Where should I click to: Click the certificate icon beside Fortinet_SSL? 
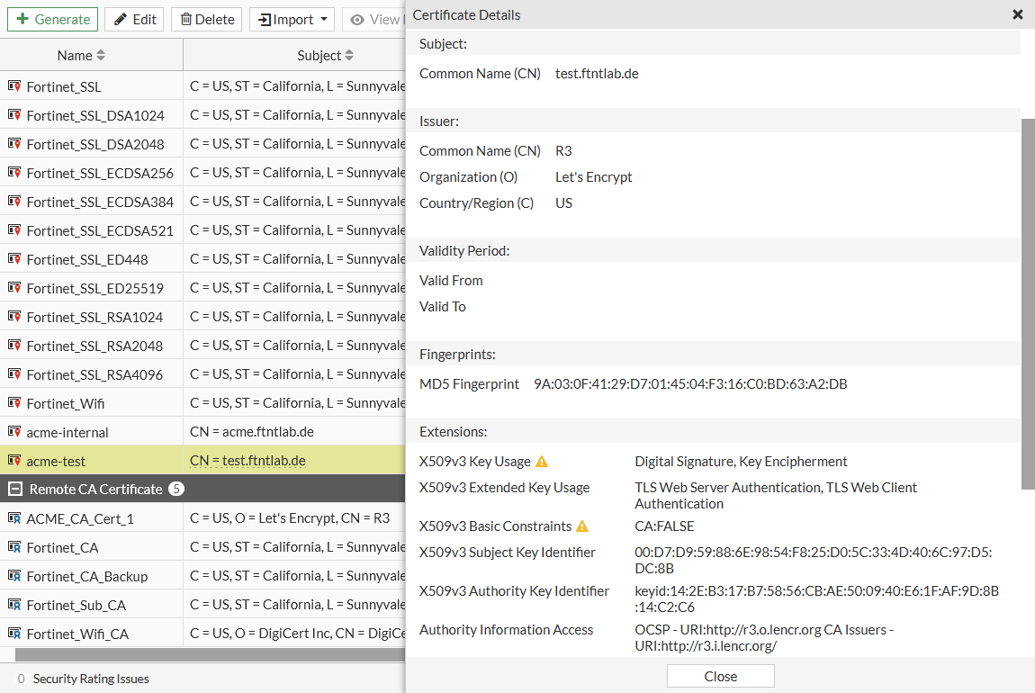(x=13, y=85)
